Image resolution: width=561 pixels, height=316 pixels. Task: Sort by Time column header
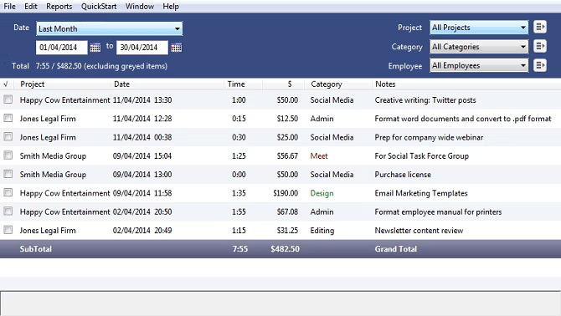pyautogui.click(x=236, y=84)
